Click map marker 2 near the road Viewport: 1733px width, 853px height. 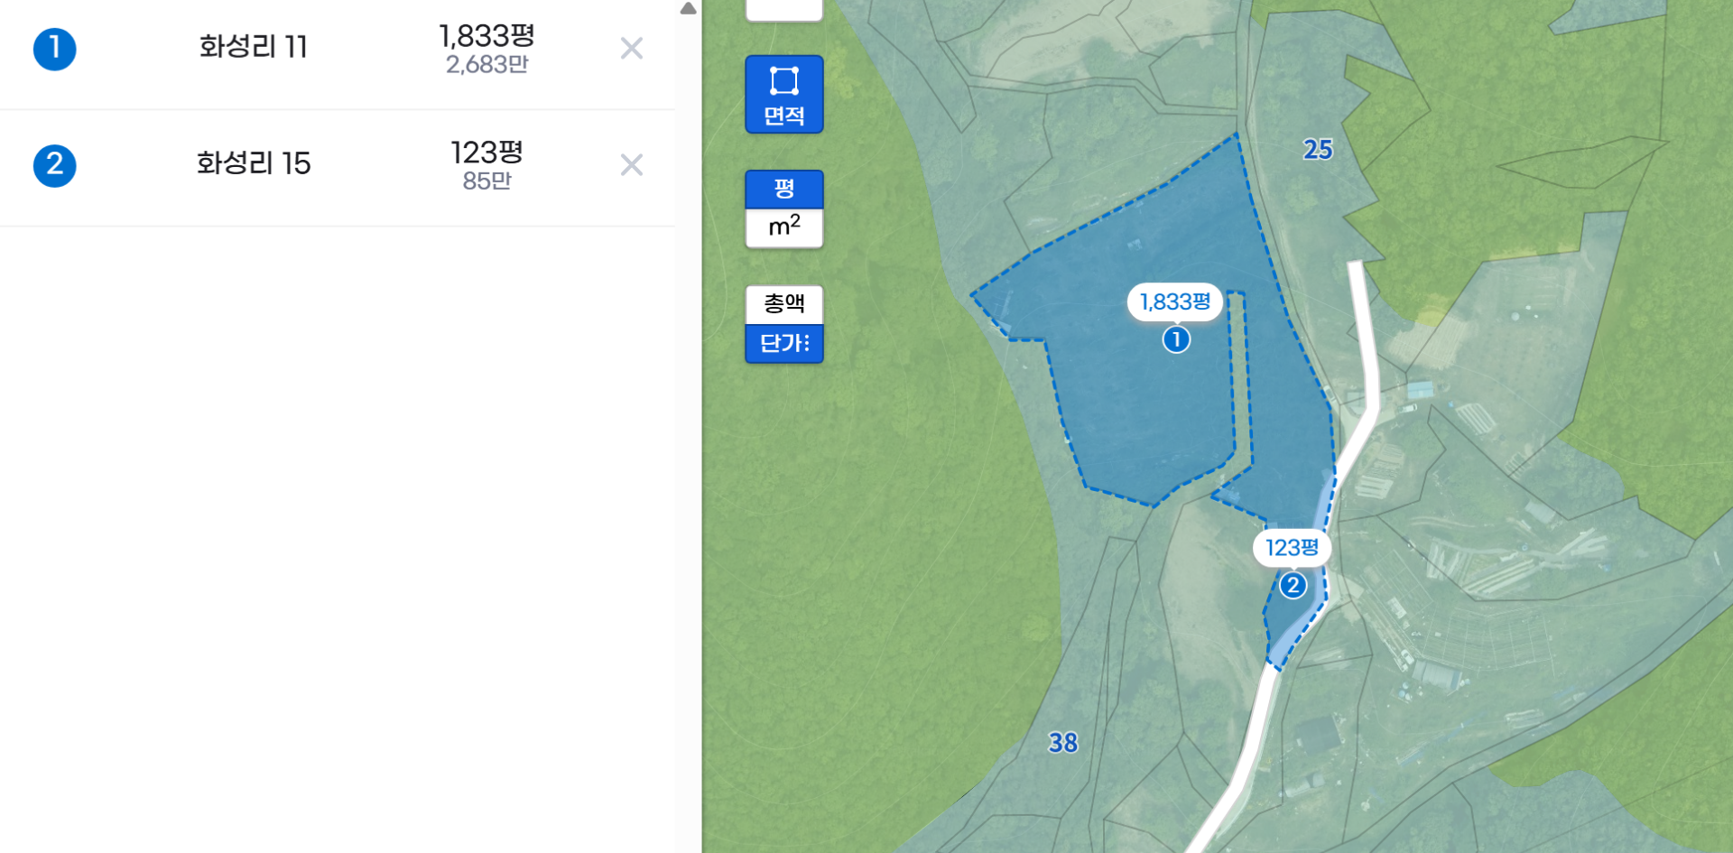[x=1293, y=585]
